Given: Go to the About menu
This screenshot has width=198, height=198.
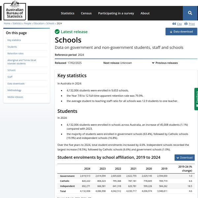Looking at the screenshot, I should click(x=145, y=13).
